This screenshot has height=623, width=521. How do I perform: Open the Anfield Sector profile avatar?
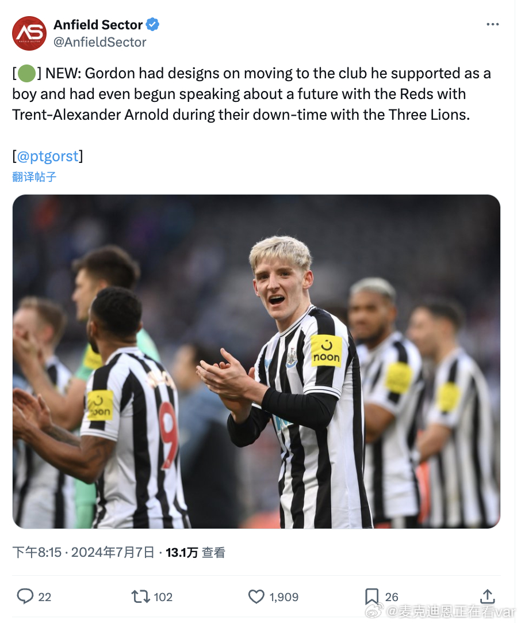(x=29, y=33)
